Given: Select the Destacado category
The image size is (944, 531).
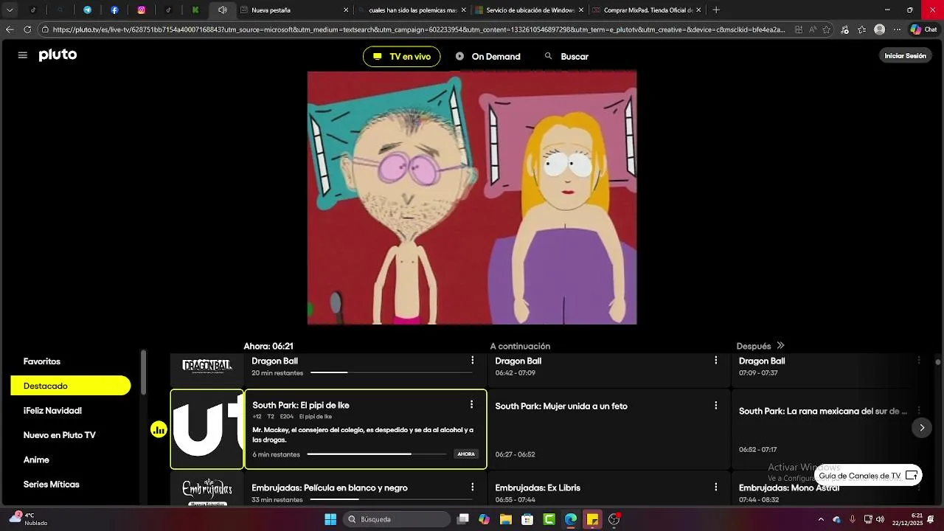Looking at the screenshot, I should (x=71, y=386).
